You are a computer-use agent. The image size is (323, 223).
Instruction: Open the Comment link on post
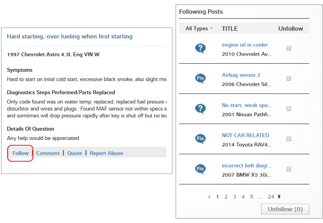coord(48,153)
